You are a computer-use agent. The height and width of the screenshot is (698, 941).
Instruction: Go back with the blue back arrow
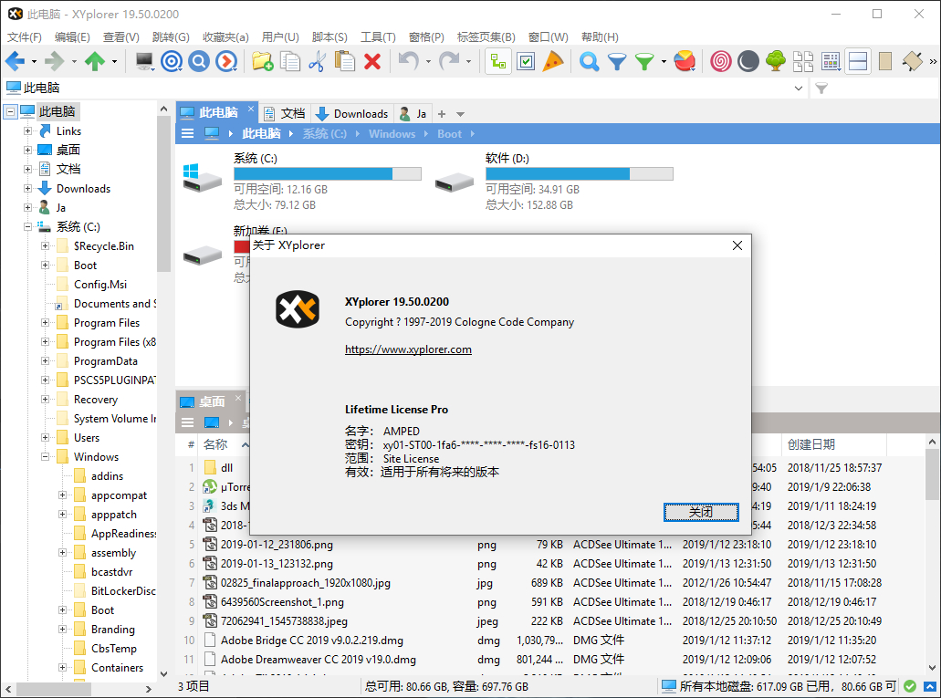[16, 61]
